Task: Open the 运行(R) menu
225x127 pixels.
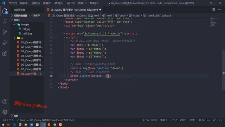Action: [71, 3]
